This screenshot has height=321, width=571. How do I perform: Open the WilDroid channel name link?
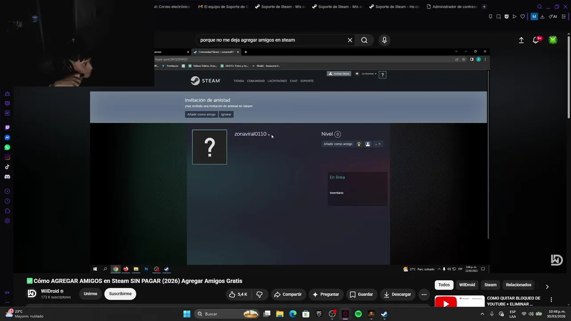tap(50, 291)
